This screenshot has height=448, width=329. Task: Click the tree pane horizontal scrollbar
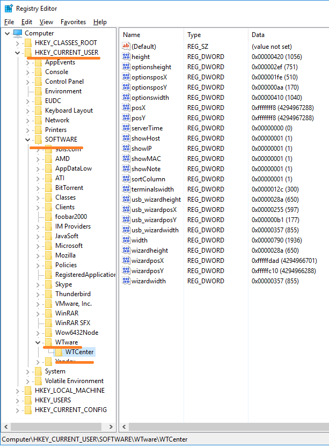[58, 427]
